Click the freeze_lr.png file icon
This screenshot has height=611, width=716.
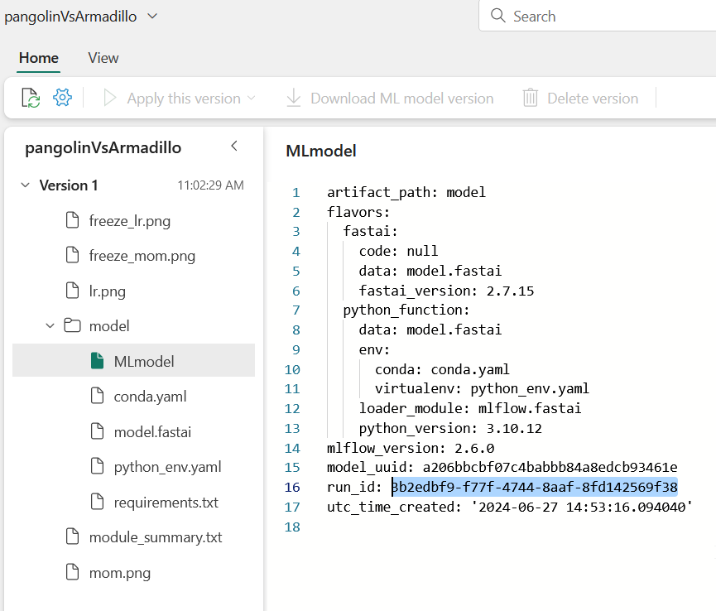tap(73, 220)
